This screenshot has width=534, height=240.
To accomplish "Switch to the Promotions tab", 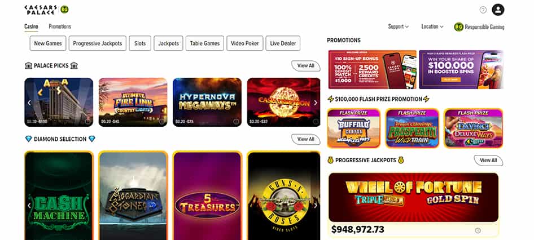I will 60,26.
